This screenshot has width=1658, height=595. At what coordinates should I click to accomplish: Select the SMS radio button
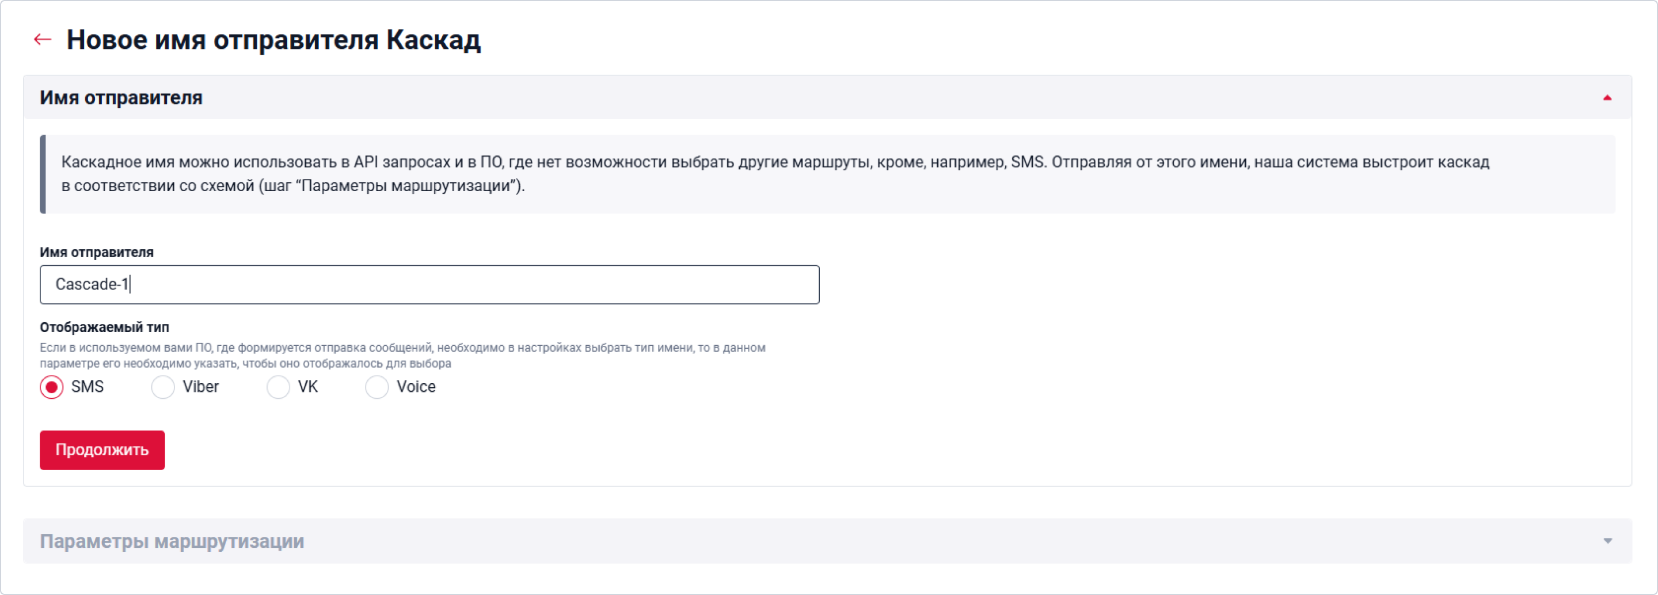51,387
